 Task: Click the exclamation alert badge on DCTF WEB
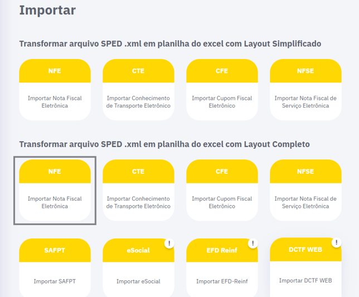[336, 242]
